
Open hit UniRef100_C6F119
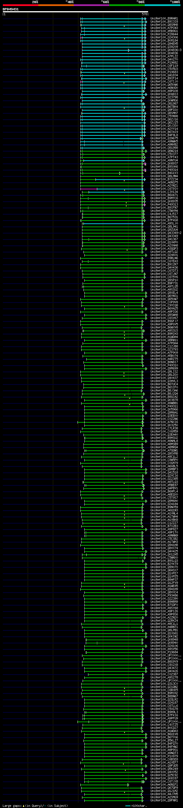pyautogui.click(x=164, y=66)
